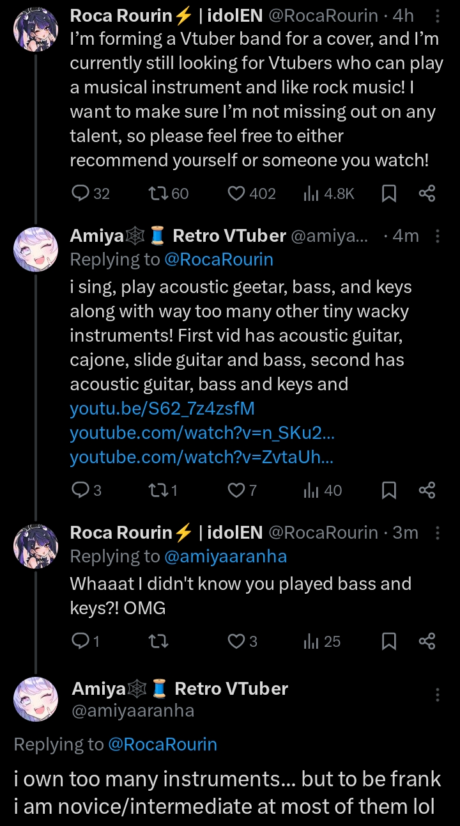Screen dimensions: 460x826
Task: Reply to Amiya's instruments tweet
Action: (x=80, y=490)
